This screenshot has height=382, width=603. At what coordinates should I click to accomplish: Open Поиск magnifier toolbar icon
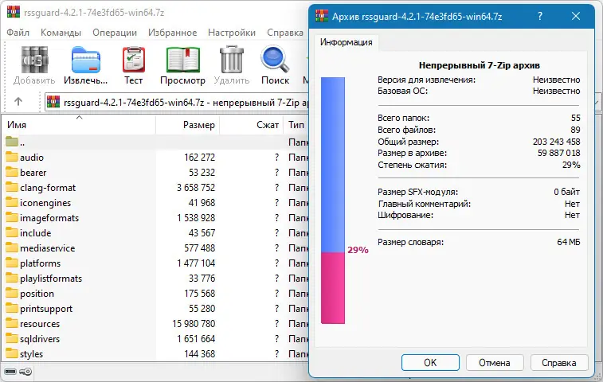[x=275, y=60]
